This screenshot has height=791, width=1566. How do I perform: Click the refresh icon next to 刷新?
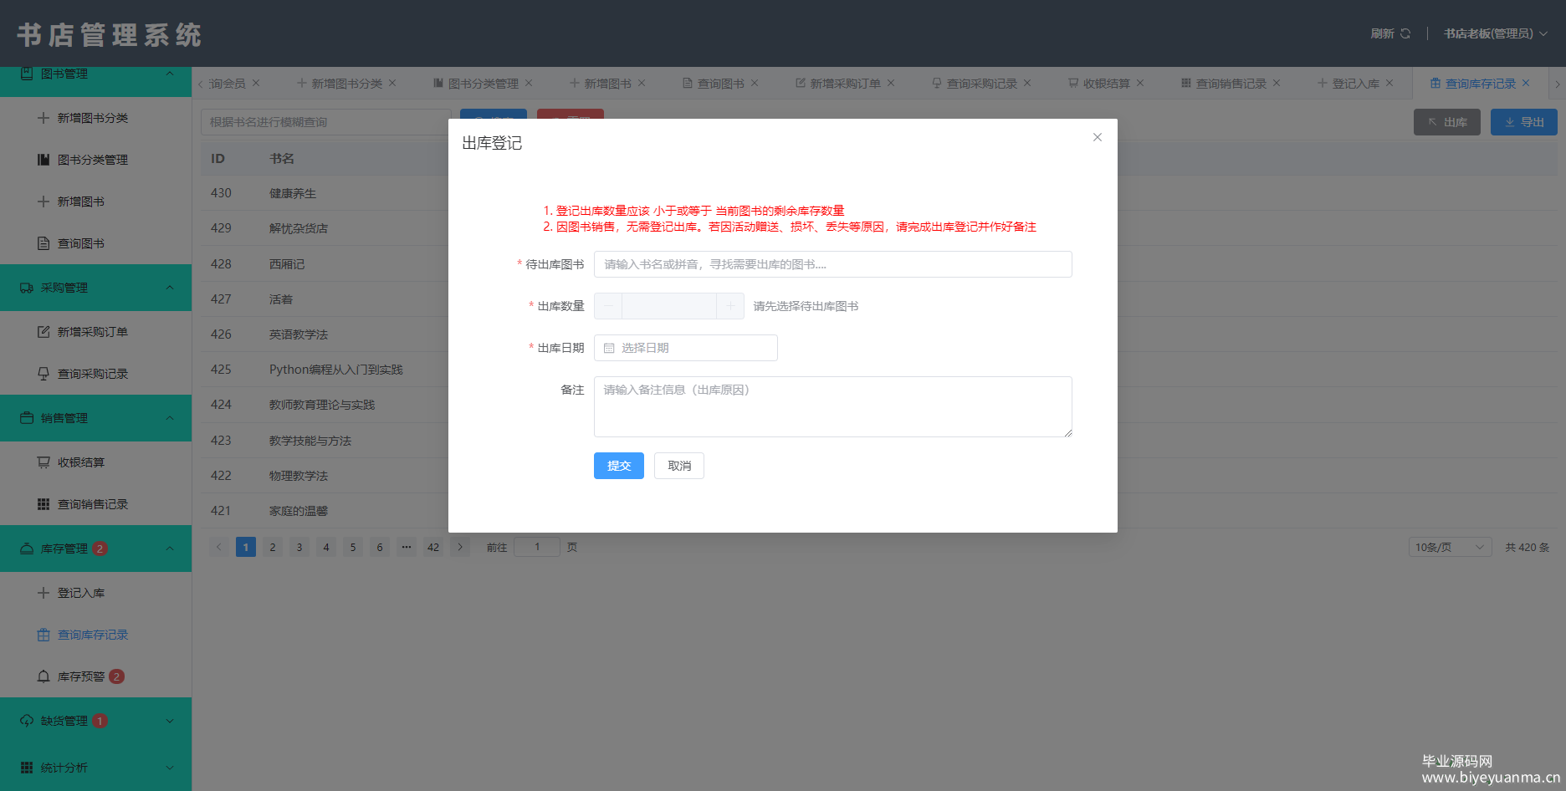point(1405,33)
